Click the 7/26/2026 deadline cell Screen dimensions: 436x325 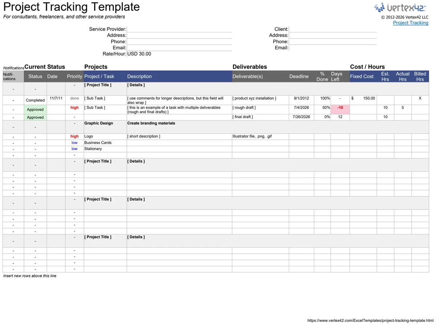click(302, 117)
